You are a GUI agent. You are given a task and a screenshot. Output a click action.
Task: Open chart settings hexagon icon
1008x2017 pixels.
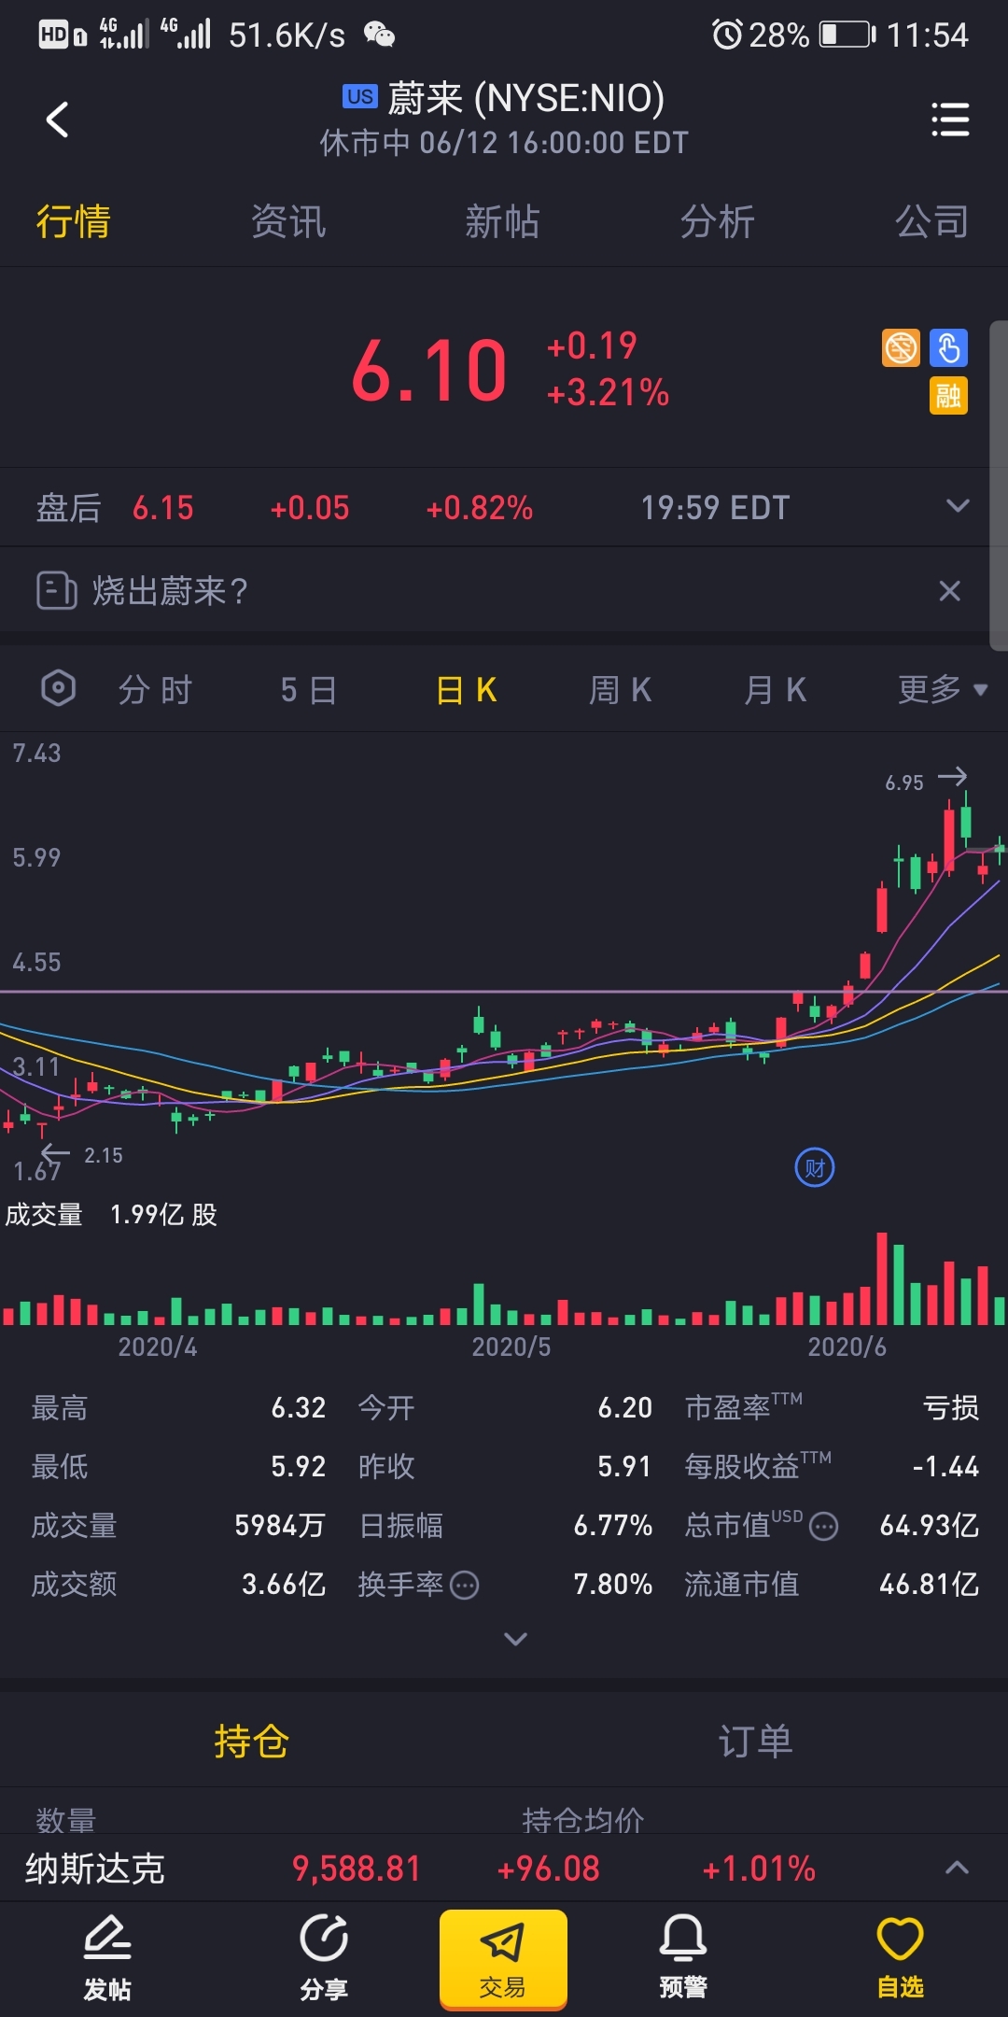58,689
